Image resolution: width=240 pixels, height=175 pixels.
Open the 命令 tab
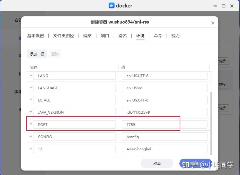(x=158, y=36)
